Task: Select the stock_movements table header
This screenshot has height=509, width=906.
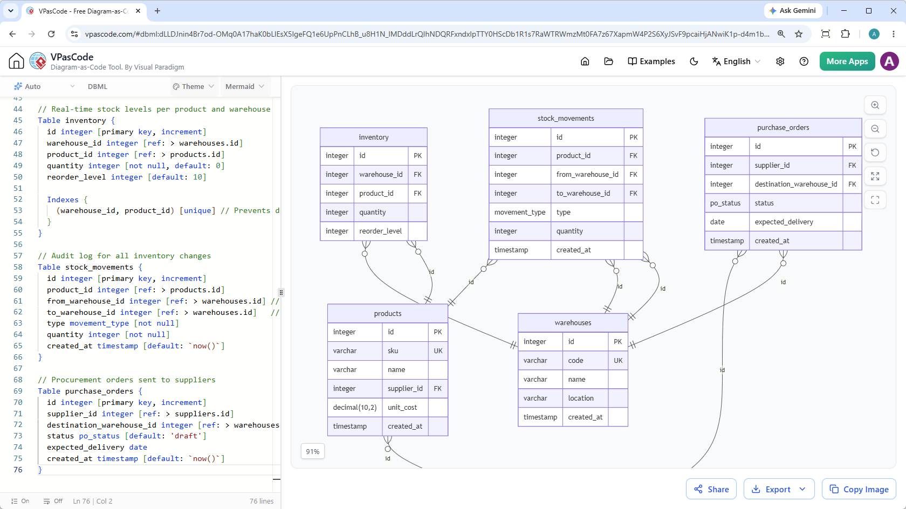Action: coord(566,118)
